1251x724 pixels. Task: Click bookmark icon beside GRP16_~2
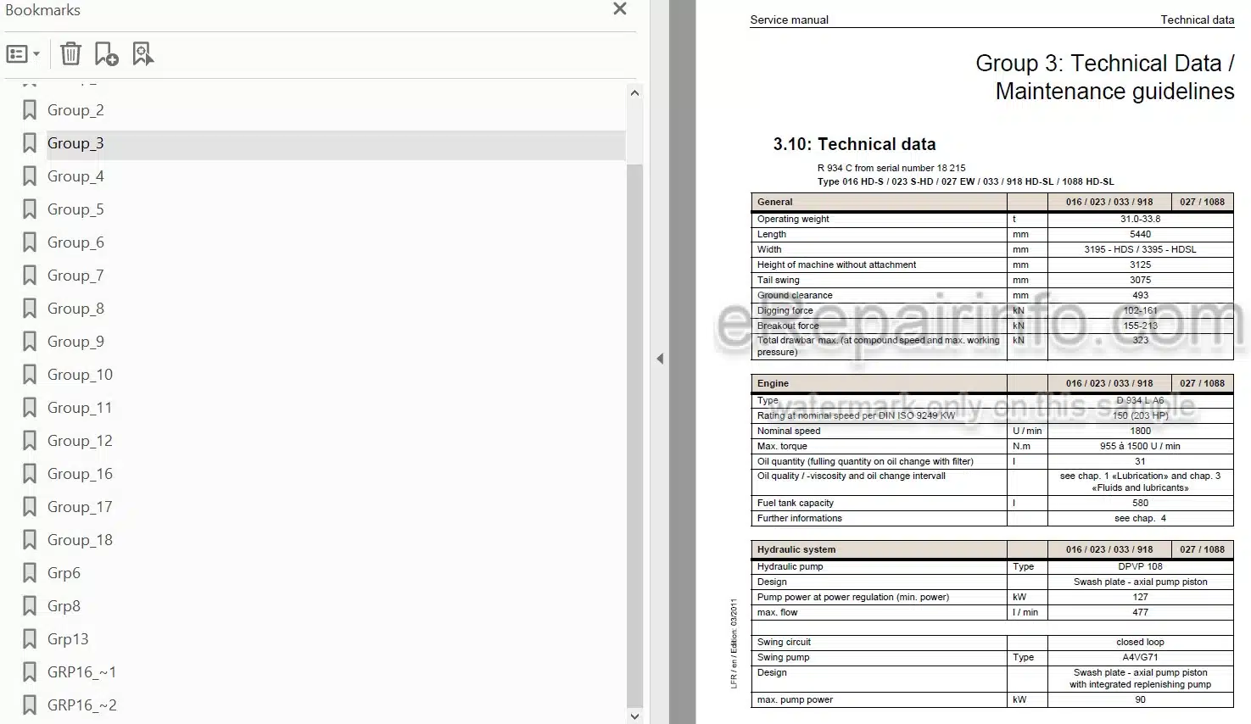(30, 705)
